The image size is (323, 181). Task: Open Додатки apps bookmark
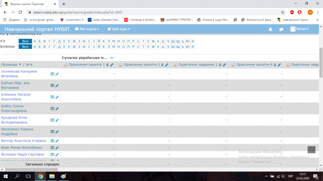pyautogui.click(x=12, y=20)
